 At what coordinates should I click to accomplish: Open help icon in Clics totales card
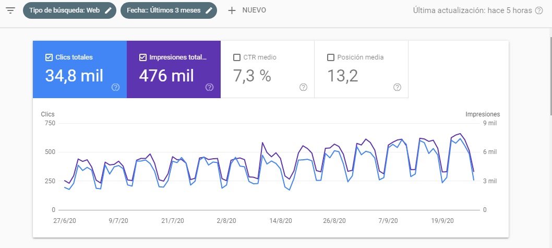point(115,87)
